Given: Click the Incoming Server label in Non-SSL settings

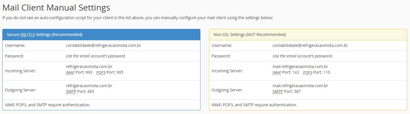Looking at the screenshot, I should tap(227, 71).
